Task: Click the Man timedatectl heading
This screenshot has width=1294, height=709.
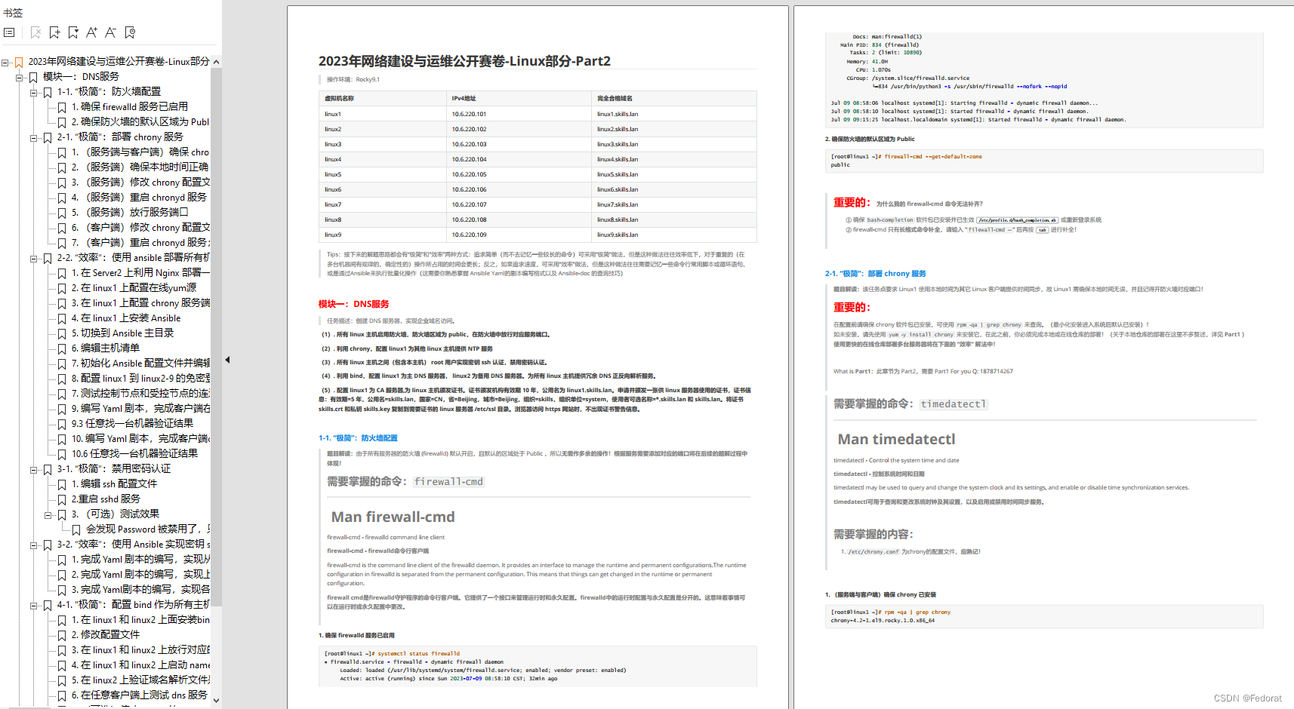Action: pyautogui.click(x=896, y=439)
